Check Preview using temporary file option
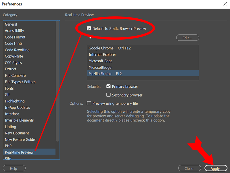Screen dimensions: 230x173 click(89, 103)
